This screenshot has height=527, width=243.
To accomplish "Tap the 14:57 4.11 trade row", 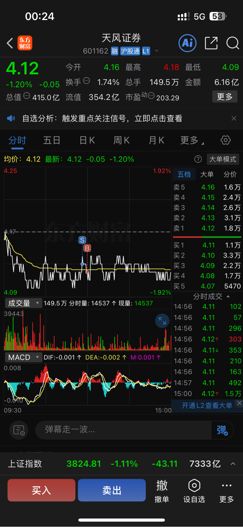I will (x=207, y=383).
